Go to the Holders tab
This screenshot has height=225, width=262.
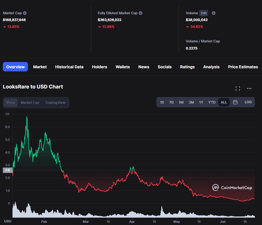click(99, 67)
